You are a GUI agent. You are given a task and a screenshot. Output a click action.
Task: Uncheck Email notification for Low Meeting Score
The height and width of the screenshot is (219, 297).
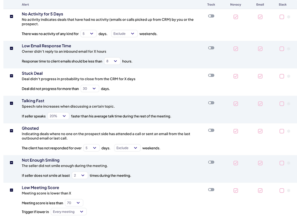pyautogui.click(x=260, y=190)
